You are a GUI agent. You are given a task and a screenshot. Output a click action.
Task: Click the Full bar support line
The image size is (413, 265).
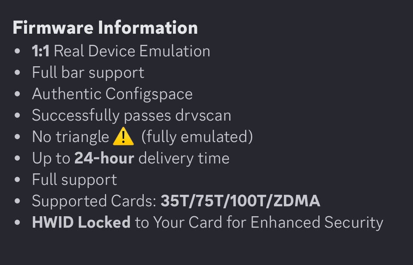pos(88,72)
